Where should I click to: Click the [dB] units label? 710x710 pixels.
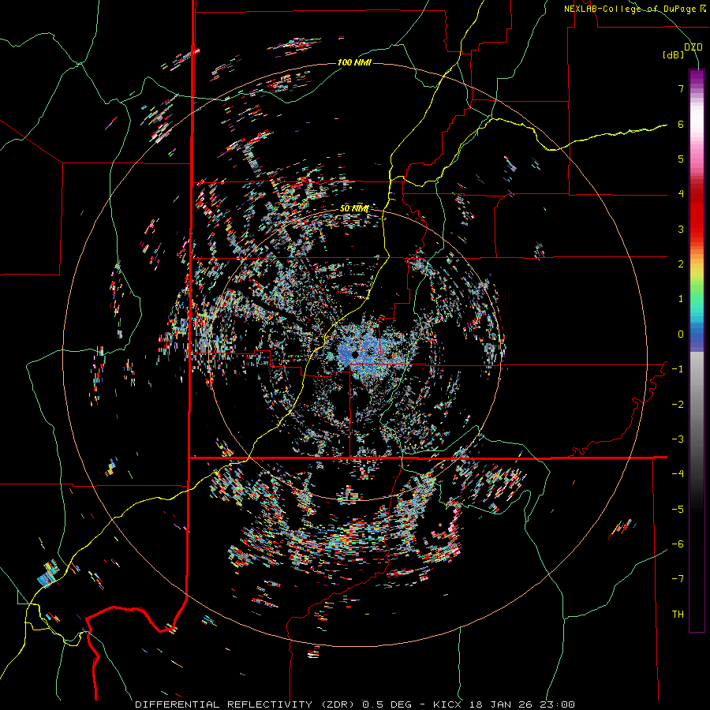673,55
